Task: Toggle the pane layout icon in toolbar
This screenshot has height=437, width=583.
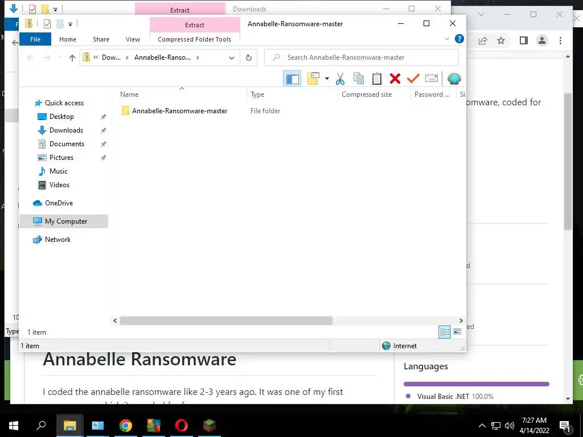Action: click(292, 79)
